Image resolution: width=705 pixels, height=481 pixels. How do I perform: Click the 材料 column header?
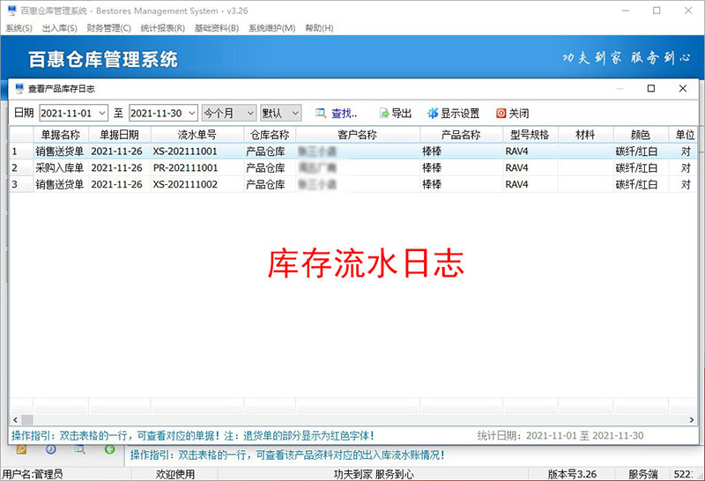tap(585, 135)
